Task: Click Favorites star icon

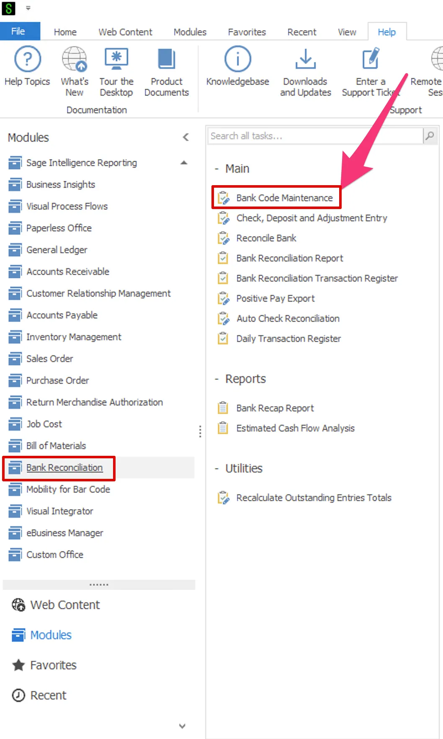Action: pos(18,665)
